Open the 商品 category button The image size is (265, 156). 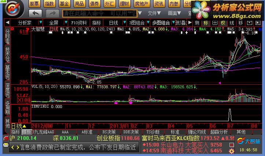coord(80,4)
